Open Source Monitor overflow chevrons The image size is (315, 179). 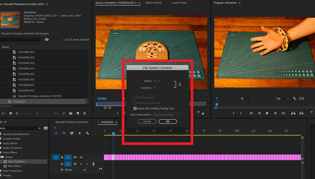pyautogui.click(x=199, y=112)
